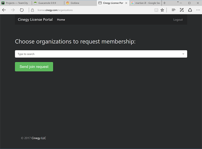Screen dimensions: 202x149
Task: Reload the page with the refresh icon
Action: [22, 10]
